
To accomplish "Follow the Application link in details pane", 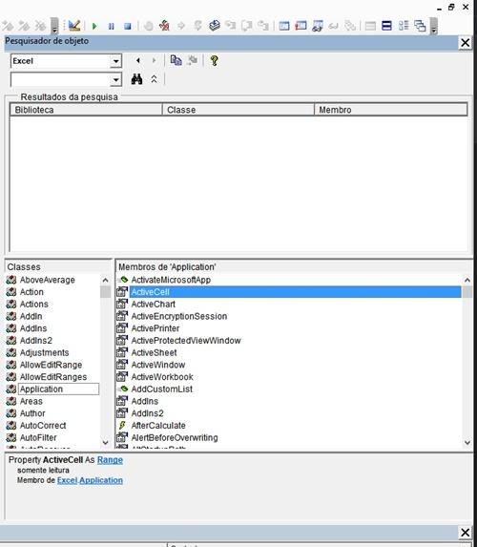I will pyautogui.click(x=101, y=480).
